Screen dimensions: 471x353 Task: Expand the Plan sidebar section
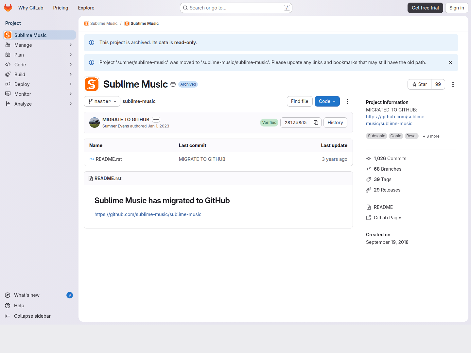[x=39, y=55]
